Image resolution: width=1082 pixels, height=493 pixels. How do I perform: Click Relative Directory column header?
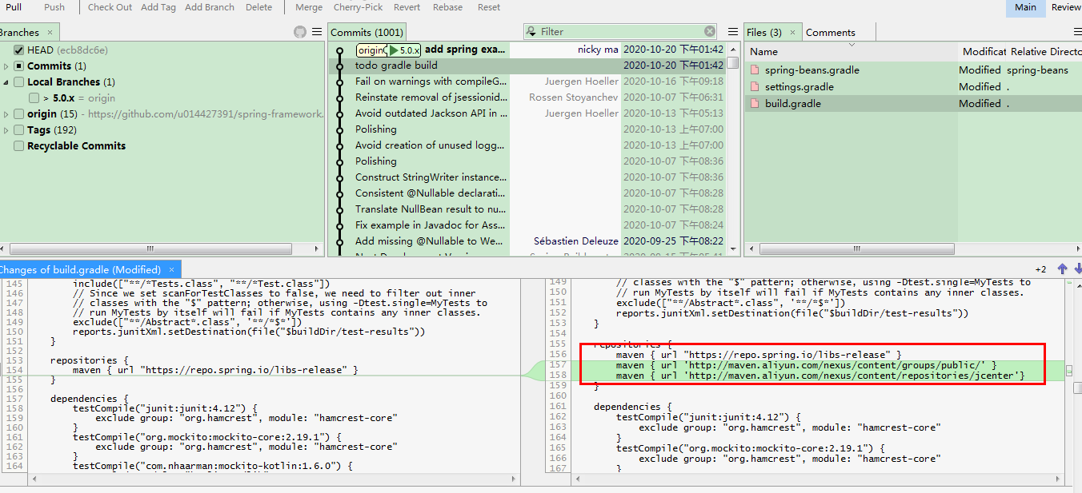tap(1045, 52)
